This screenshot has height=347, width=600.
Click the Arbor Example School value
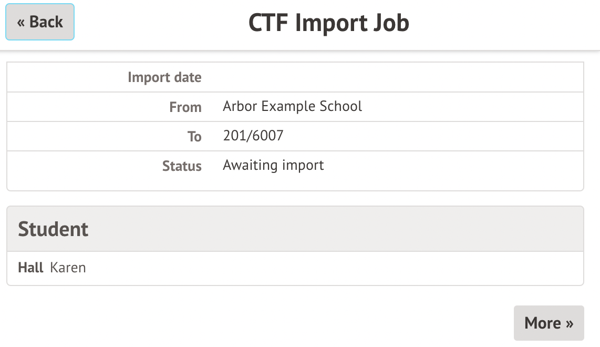tap(293, 106)
